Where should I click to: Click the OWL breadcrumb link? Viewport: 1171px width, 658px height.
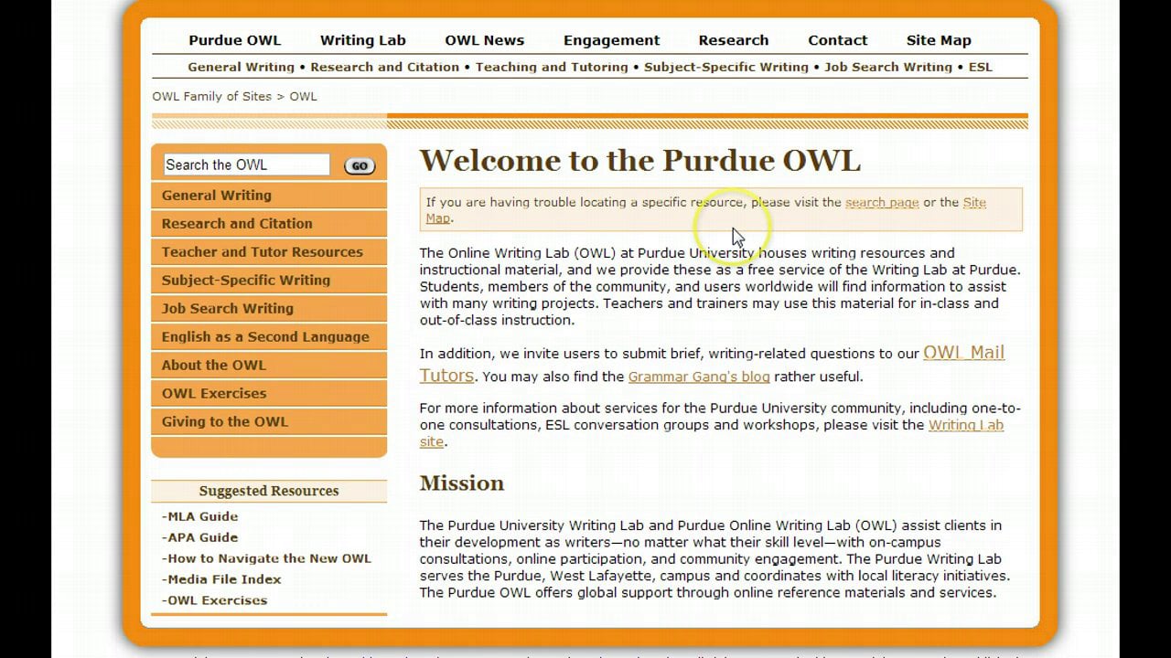coord(304,96)
